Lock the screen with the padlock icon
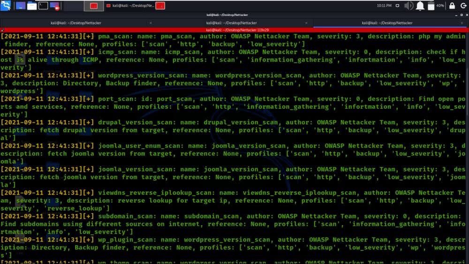Image resolution: width=469 pixels, height=264 pixels. 452,6
